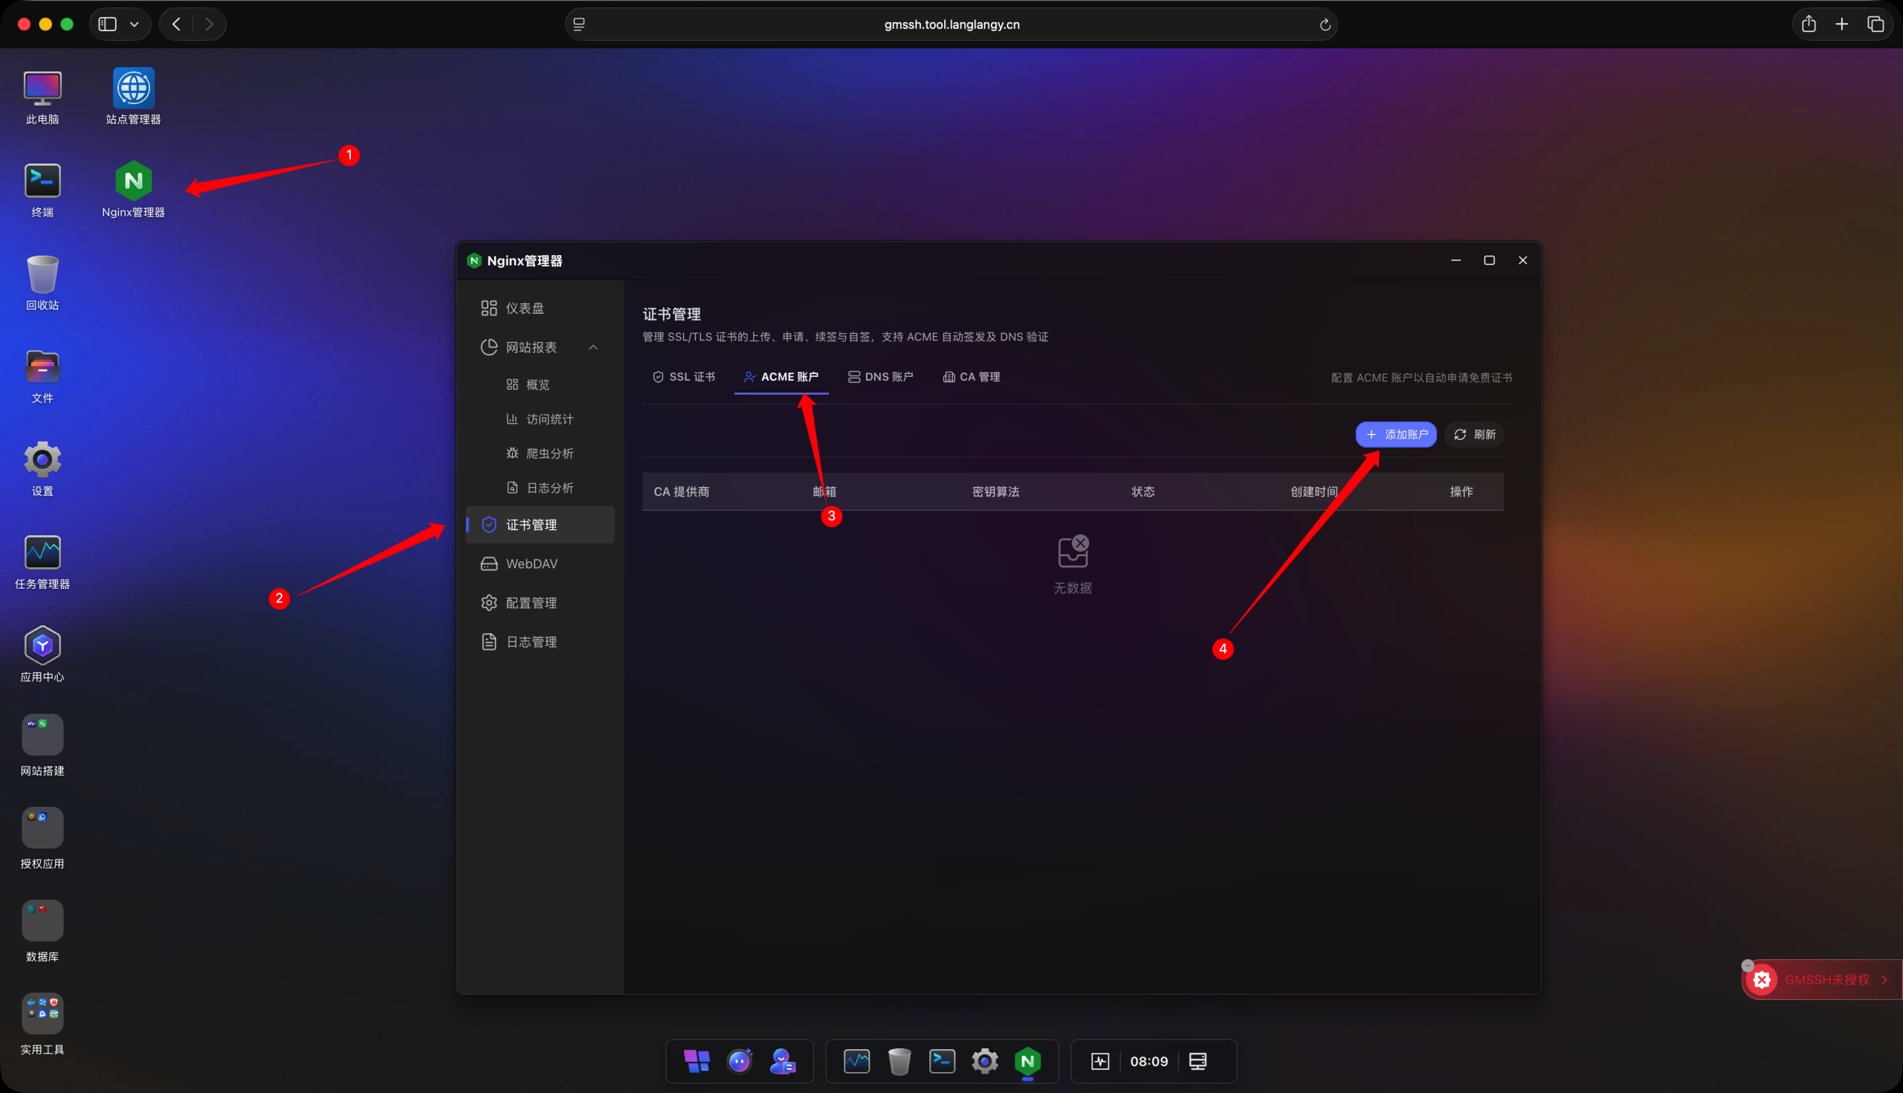Select 日志分析 in the sidebar

coord(540,488)
